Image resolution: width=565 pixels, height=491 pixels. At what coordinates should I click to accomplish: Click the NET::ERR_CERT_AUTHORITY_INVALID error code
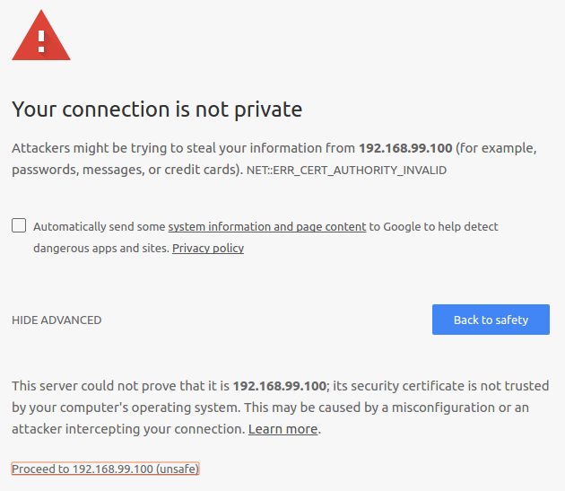[347, 170]
